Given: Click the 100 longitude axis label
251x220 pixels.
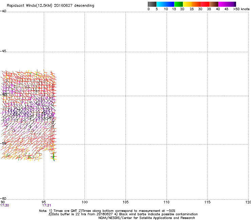Looking at the screenshot, I should coord(85,202).
